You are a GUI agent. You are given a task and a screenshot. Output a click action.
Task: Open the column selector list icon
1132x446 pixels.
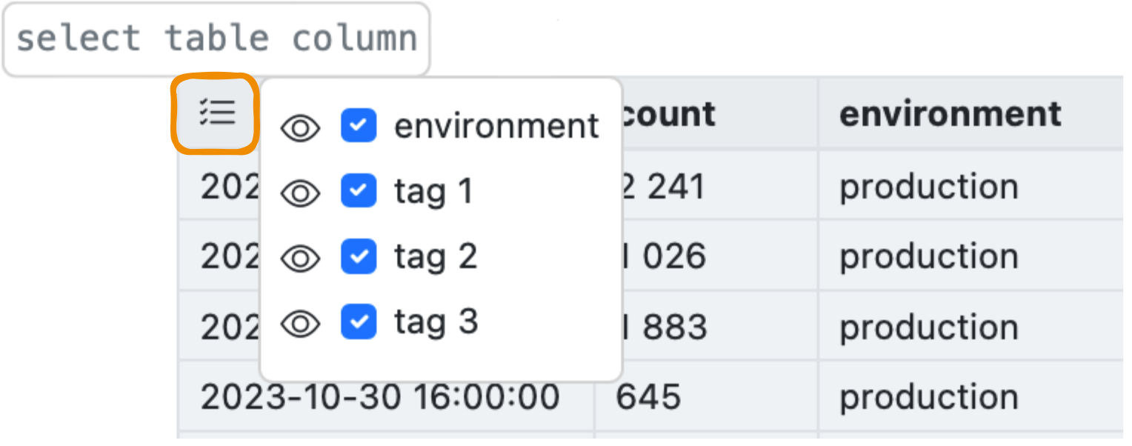[x=216, y=113]
